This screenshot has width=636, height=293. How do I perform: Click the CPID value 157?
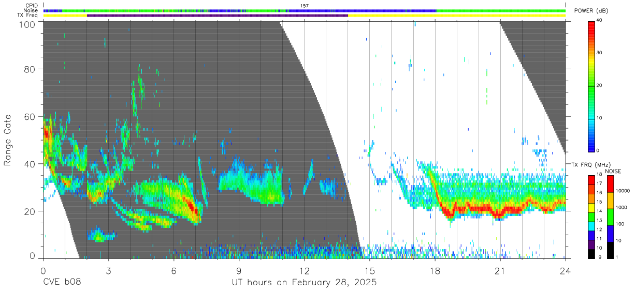305,6
